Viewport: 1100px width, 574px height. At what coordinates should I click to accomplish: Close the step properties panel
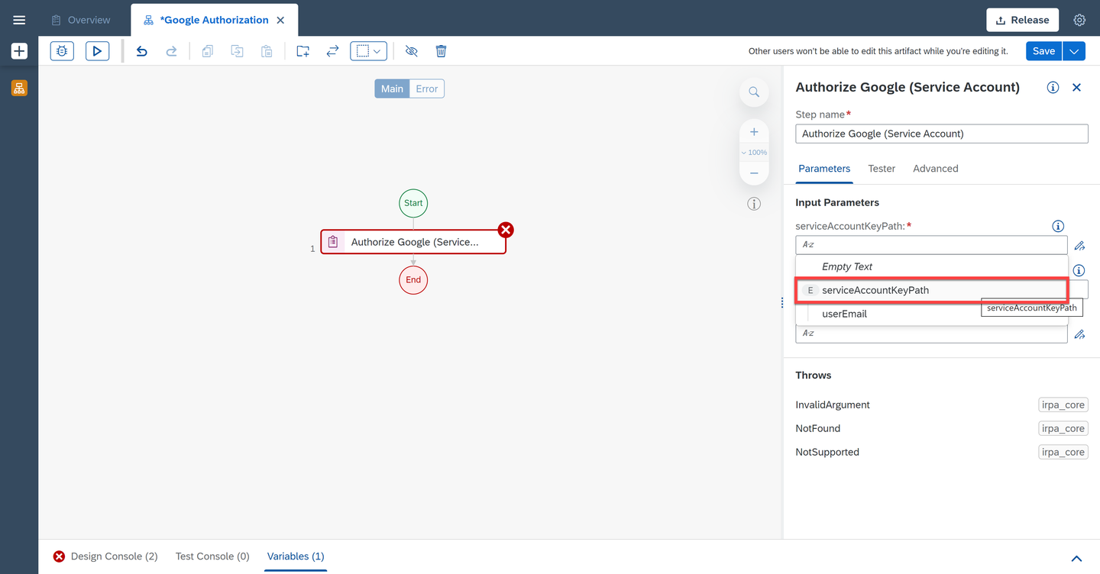1076,87
